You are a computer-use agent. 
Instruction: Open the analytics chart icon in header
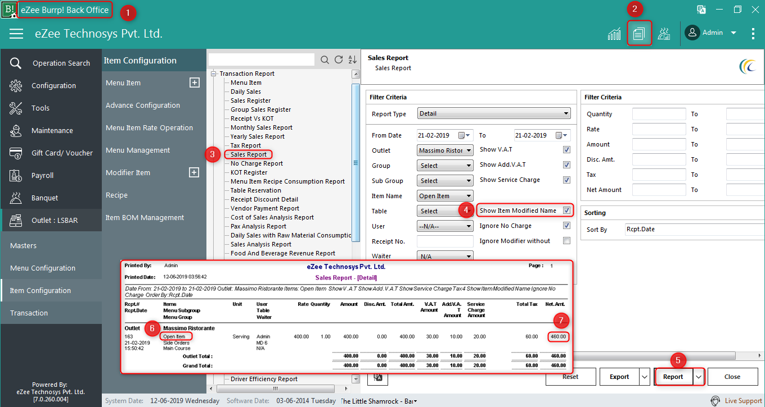point(614,34)
